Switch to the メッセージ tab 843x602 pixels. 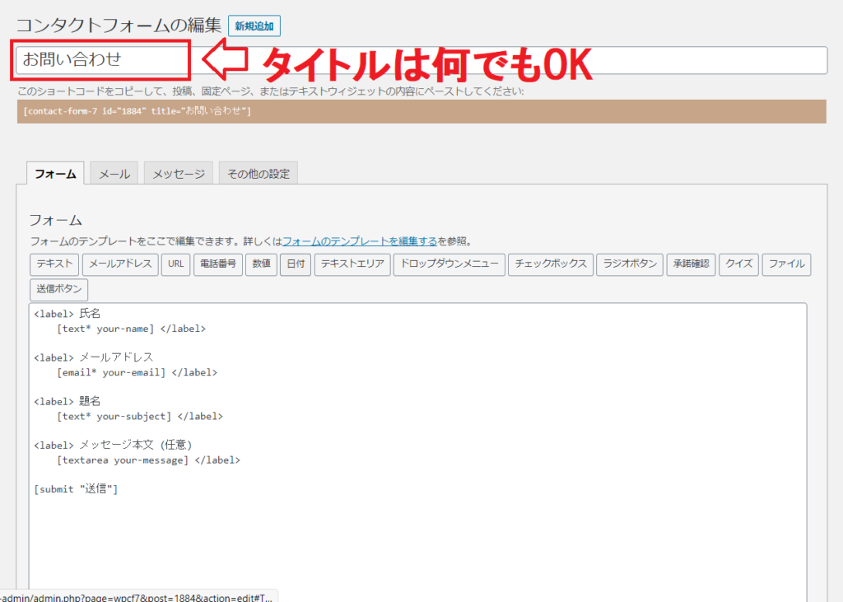(x=178, y=173)
